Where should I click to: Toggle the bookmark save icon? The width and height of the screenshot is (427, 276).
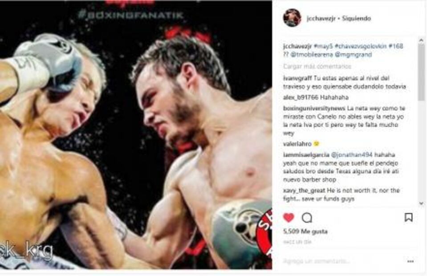tap(408, 217)
